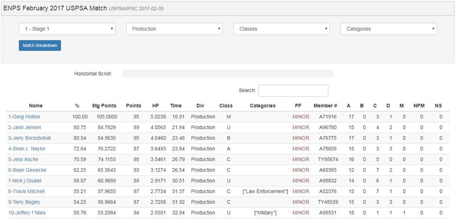Screen dimensions: 457x219
Task: Open shooter link 5-Jess Asche
Action: [23, 159]
